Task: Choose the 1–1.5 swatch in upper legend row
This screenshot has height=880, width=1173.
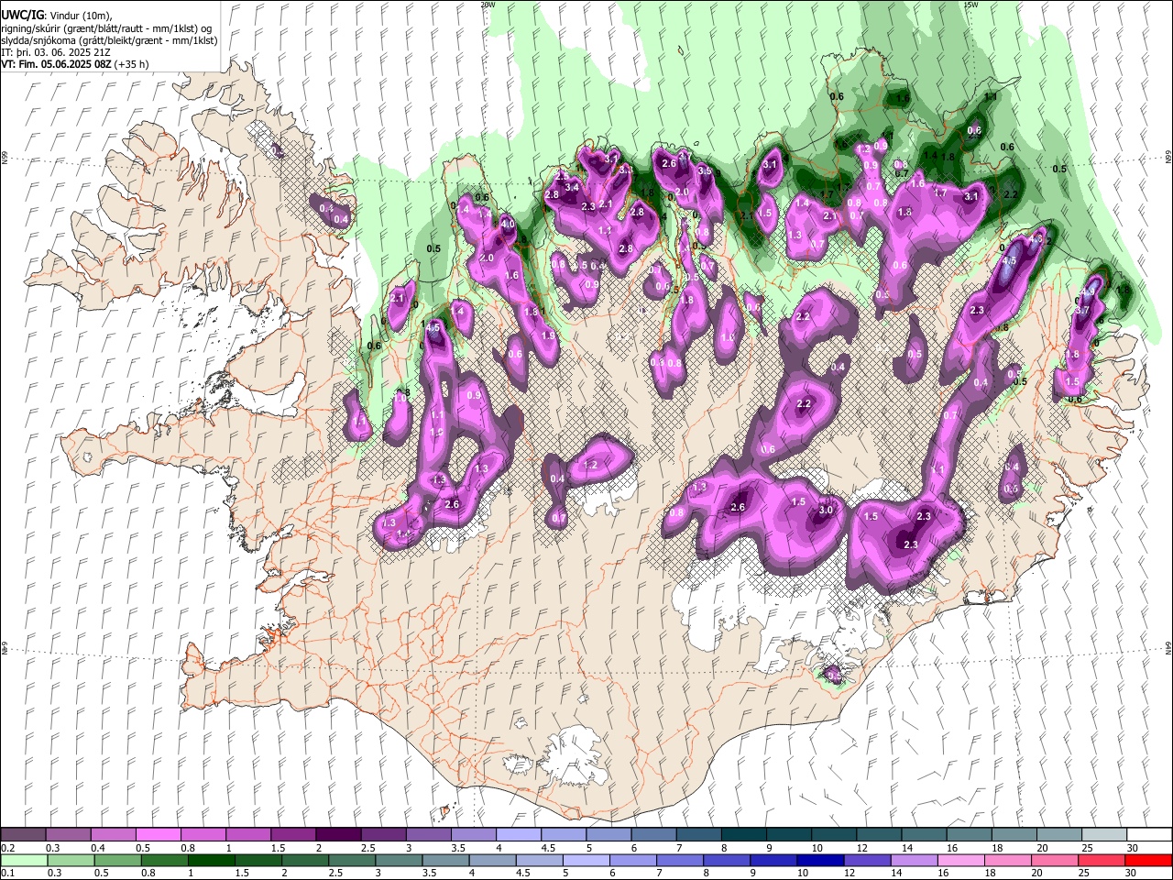Action: tap(247, 834)
